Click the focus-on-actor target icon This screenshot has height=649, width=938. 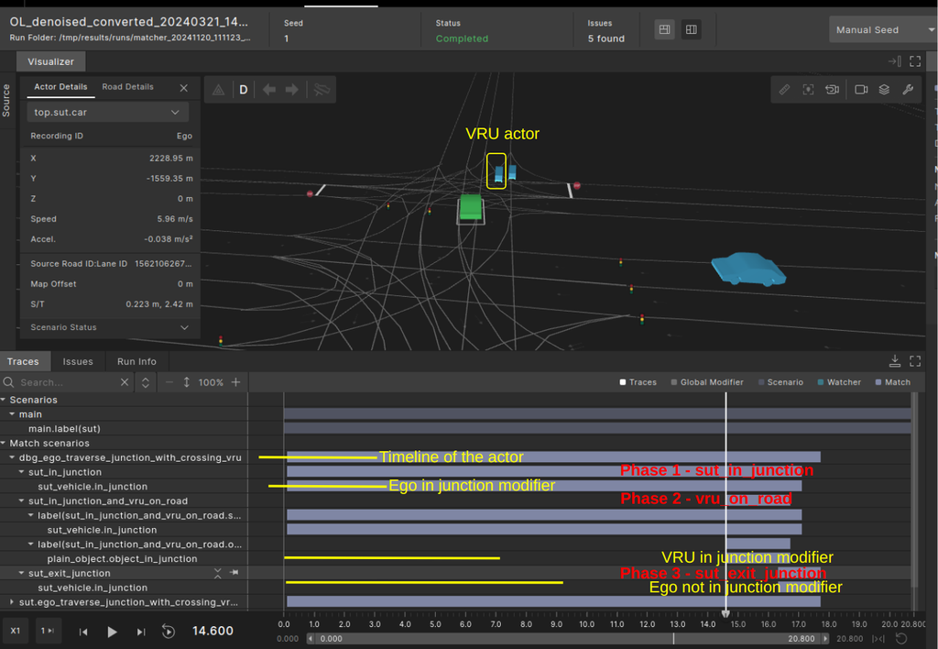click(x=808, y=90)
